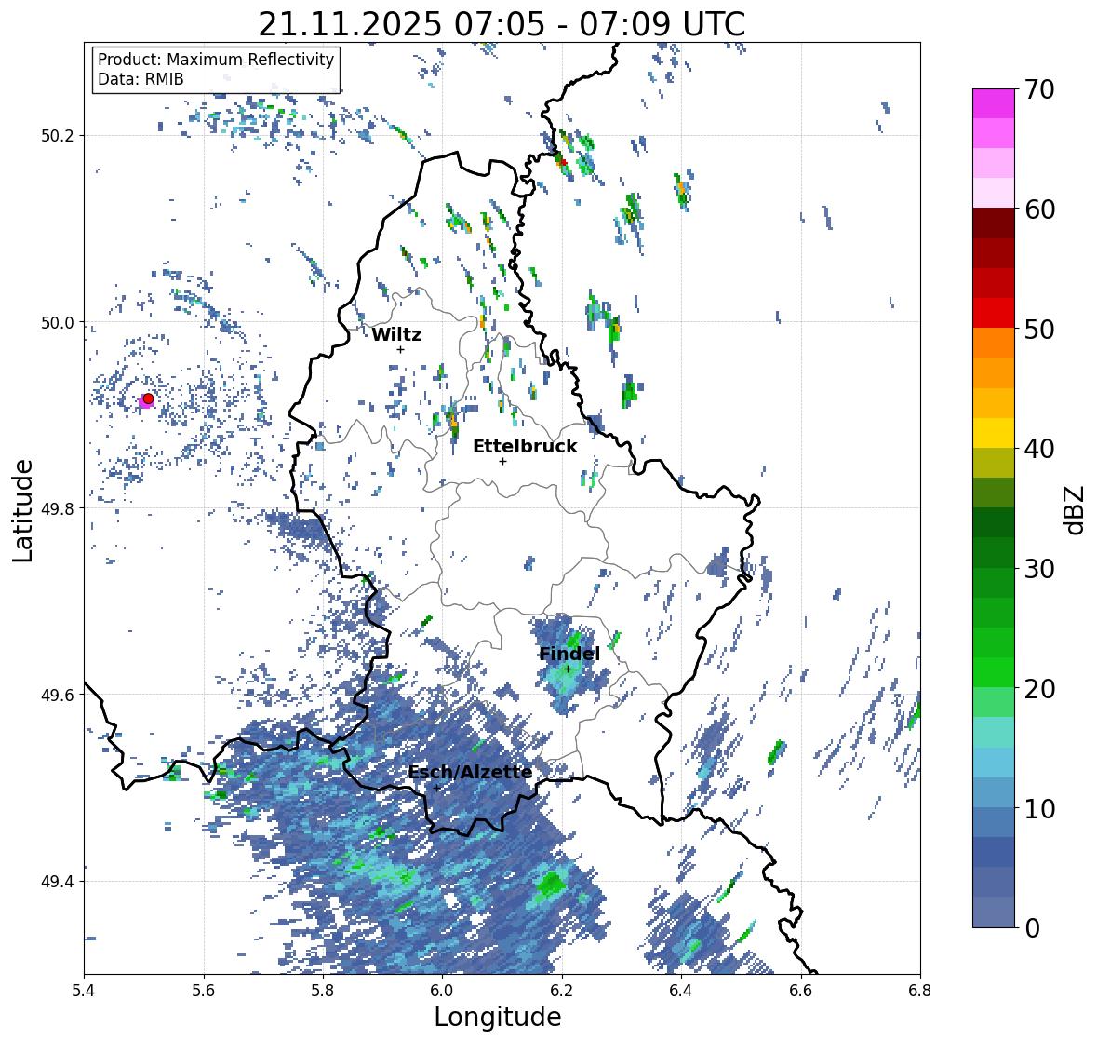Click the latitude tick label 50.0
This screenshot has height=1040, width=1097.
point(58,323)
